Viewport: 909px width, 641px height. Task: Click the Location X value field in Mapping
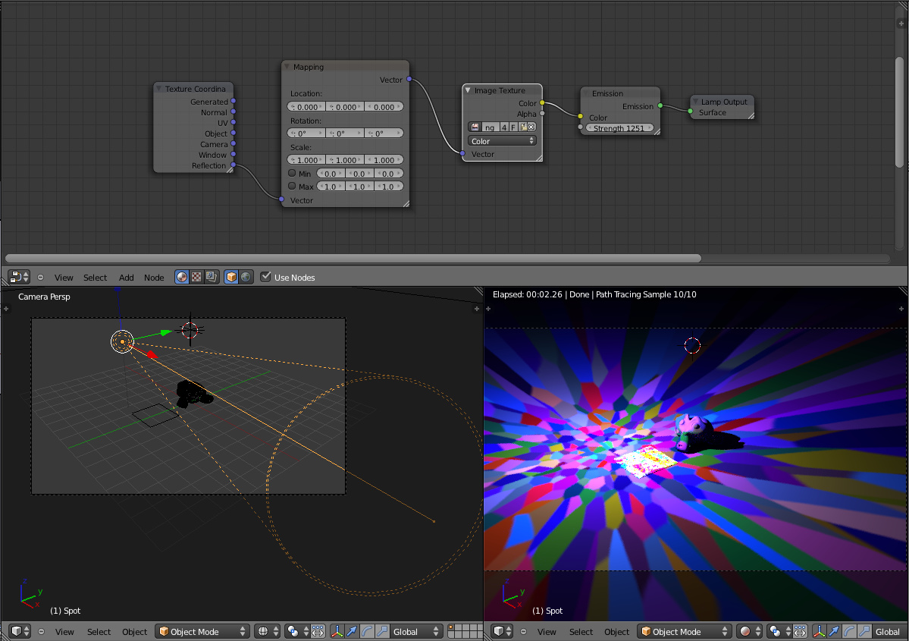(306, 107)
